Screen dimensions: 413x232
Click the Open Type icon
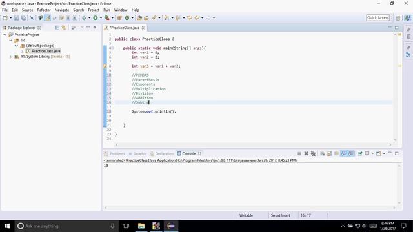pos(139,18)
